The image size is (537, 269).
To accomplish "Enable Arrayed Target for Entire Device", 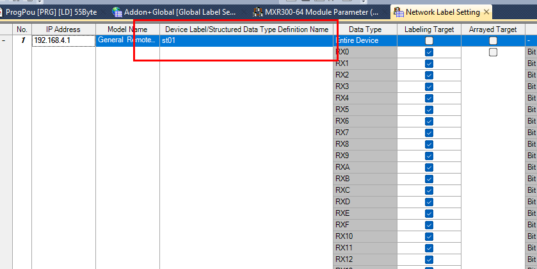I will coord(493,41).
